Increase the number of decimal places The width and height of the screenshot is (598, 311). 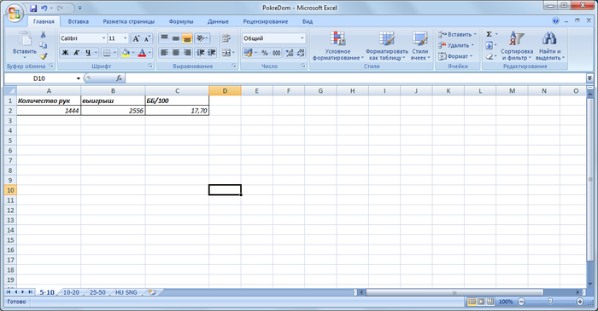[289, 53]
